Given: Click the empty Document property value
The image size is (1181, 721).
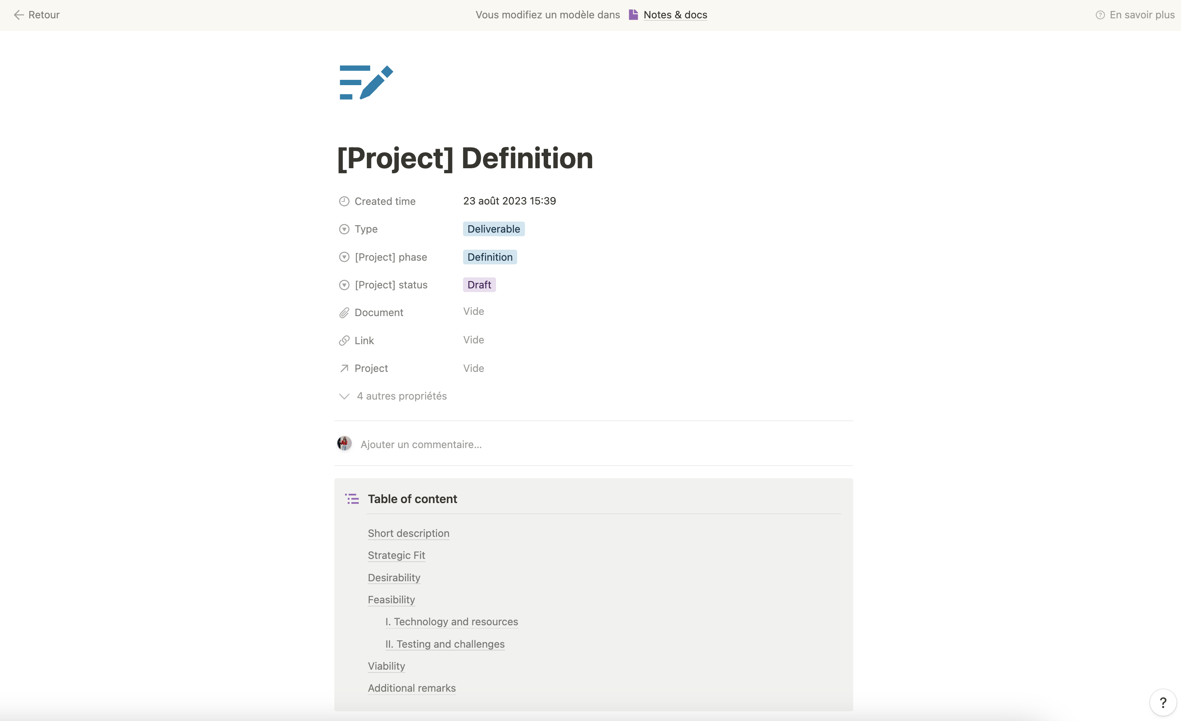Looking at the screenshot, I should (x=474, y=312).
